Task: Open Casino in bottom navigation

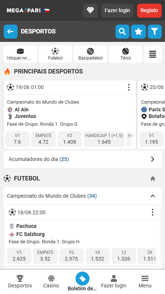Action: (51, 281)
